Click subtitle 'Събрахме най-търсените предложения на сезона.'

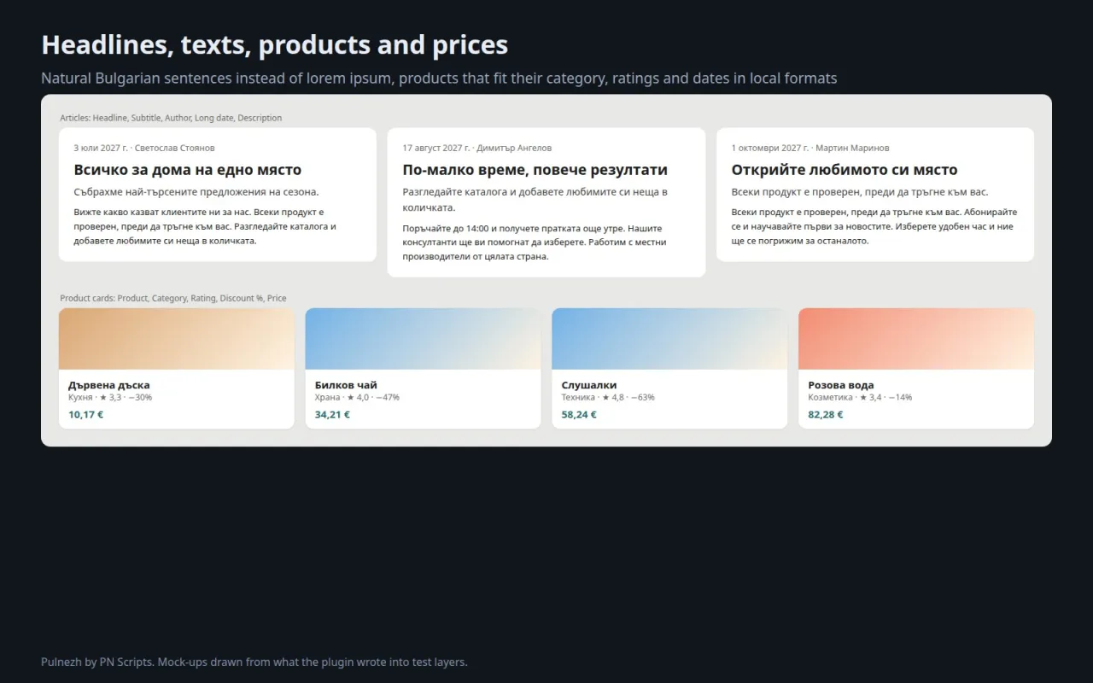click(x=196, y=192)
